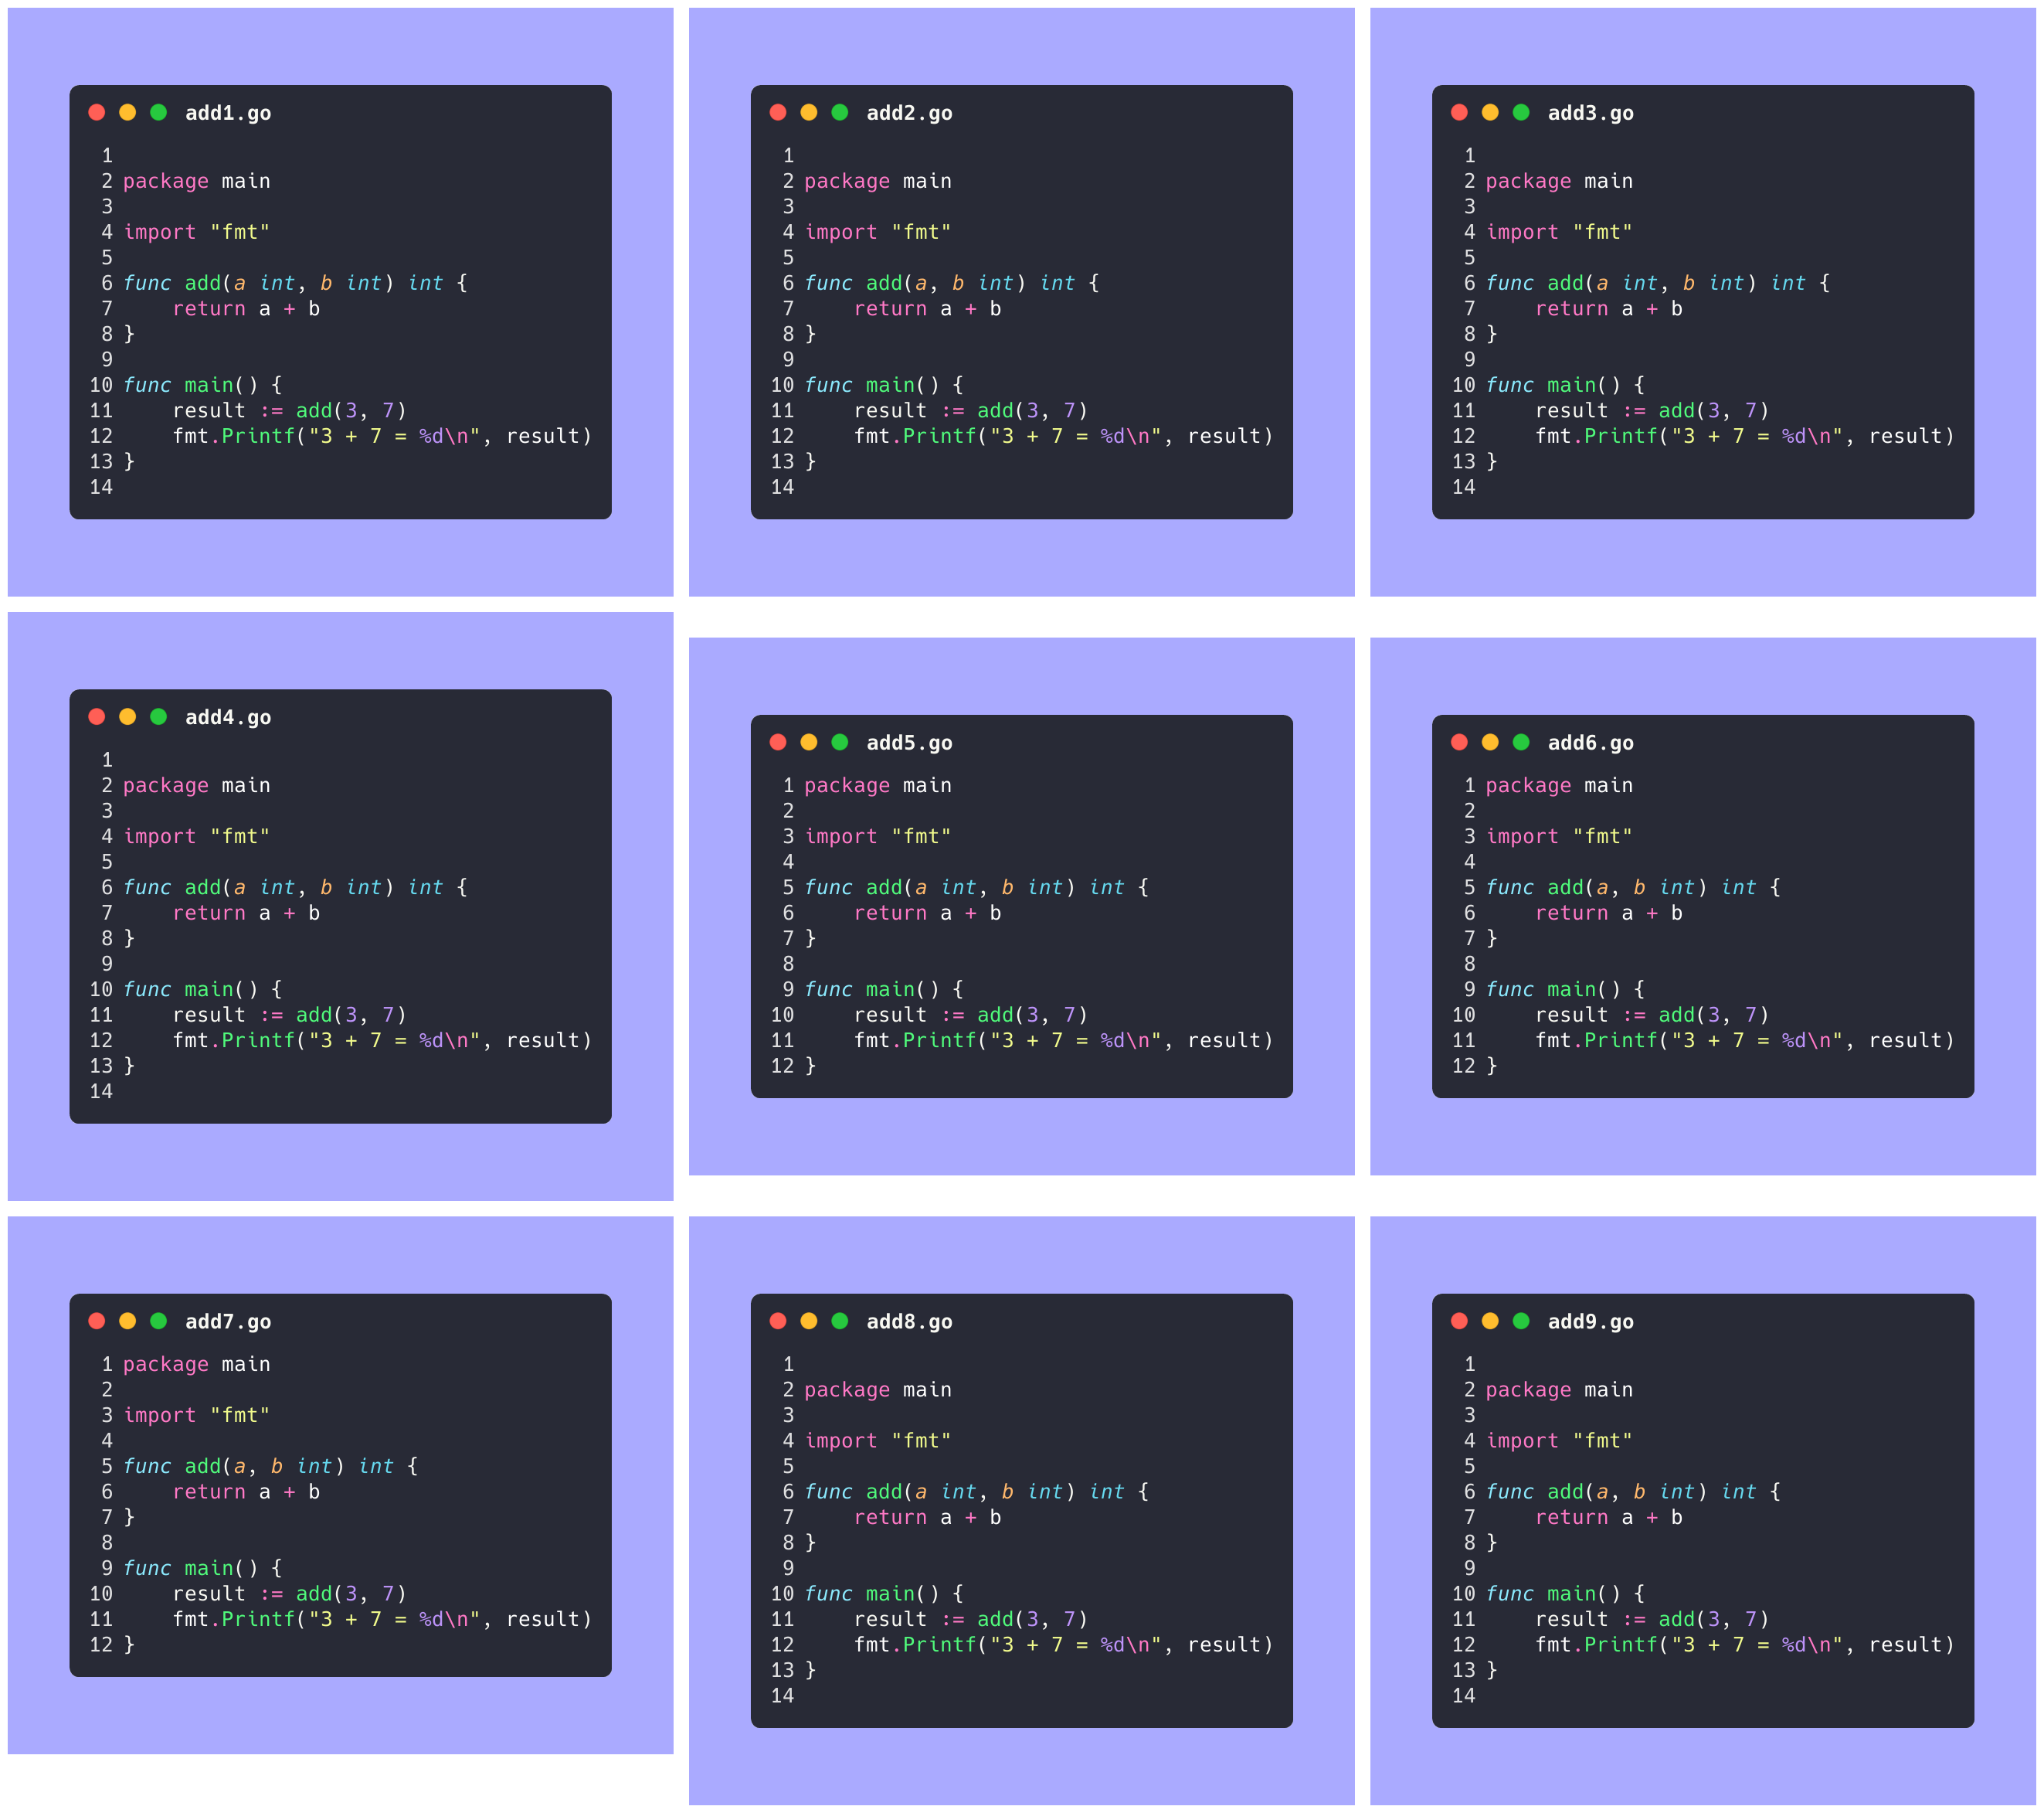Click 'package' keyword in add6.go
This screenshot has width=2044, height=1813.
tap(1527, 785)
